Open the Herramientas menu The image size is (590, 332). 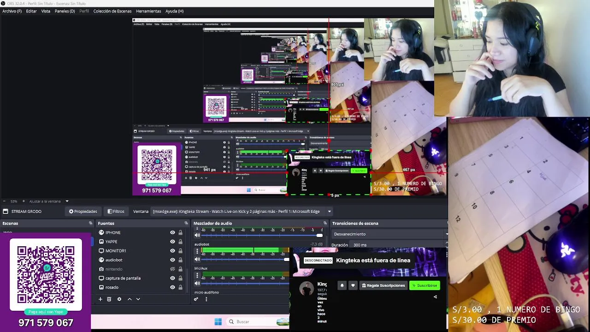click(148, 11)
